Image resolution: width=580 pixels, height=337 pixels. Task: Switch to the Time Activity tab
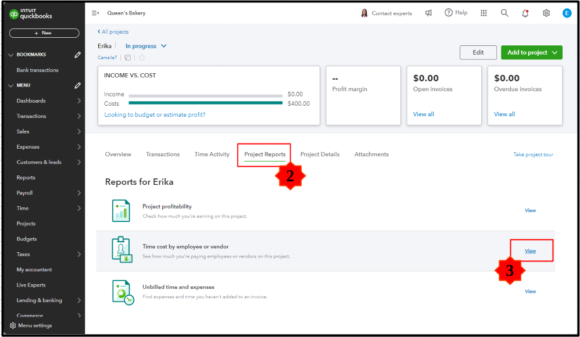212,154
